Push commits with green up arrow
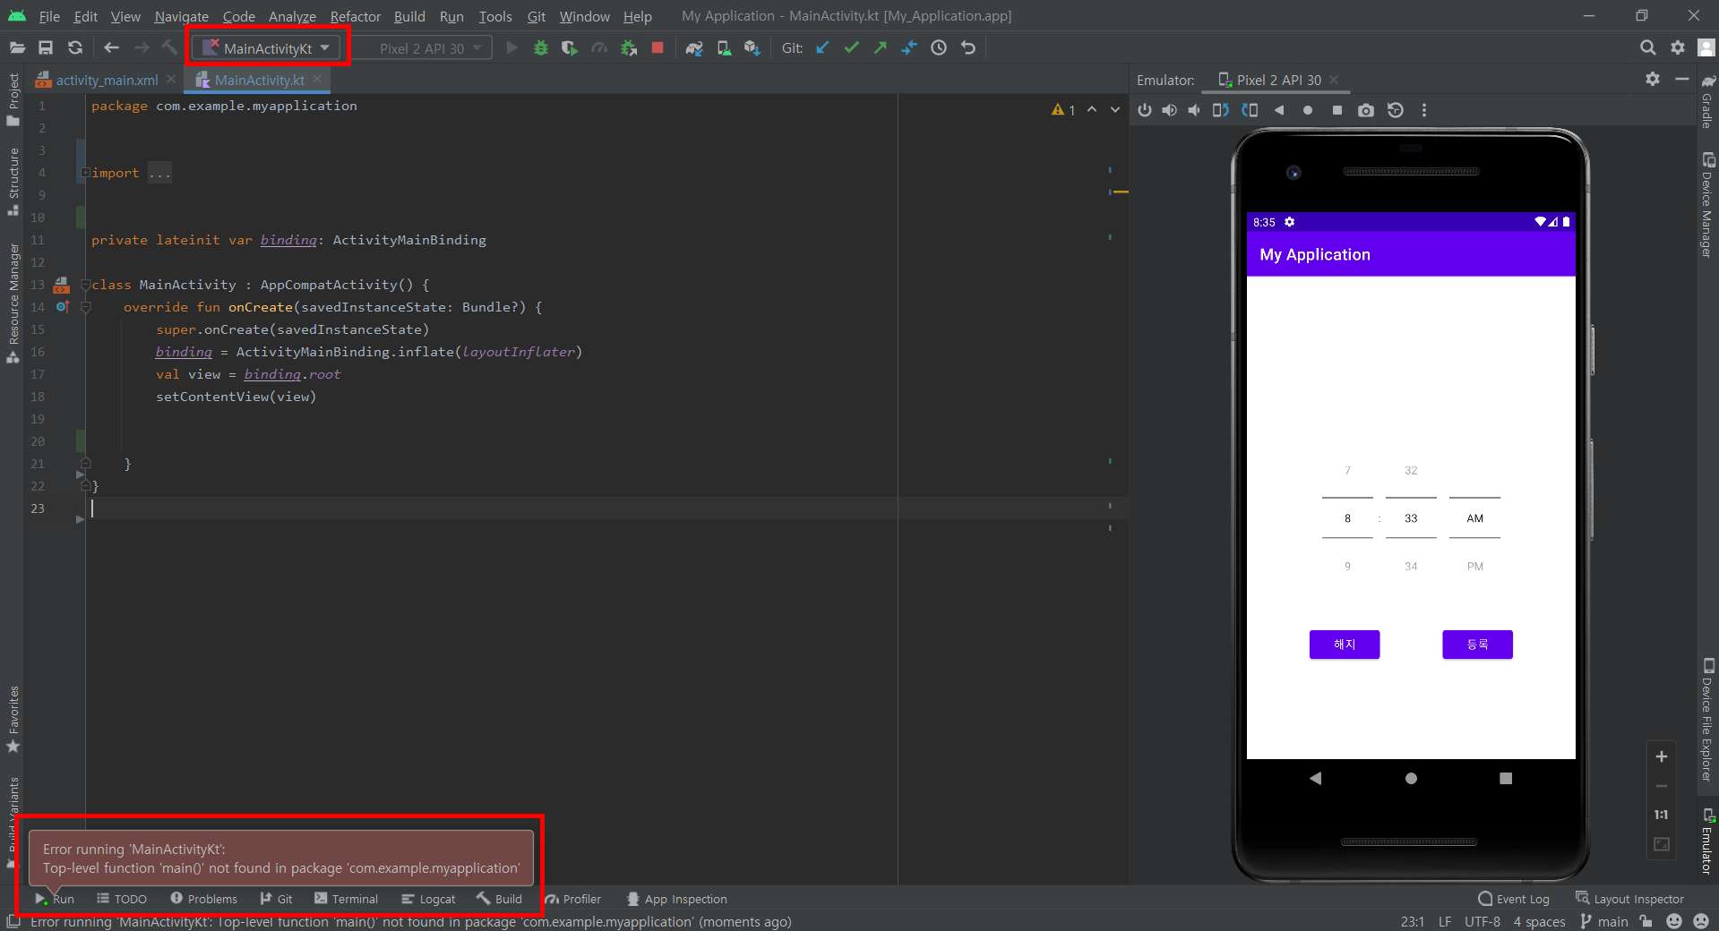 pyautogui.click(x=881, y=47)
